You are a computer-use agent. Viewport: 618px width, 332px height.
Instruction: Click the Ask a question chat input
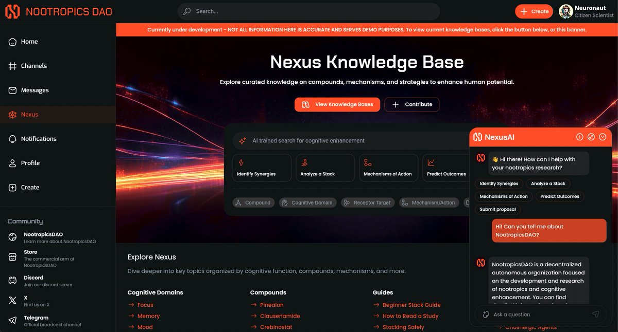(540, 314)
